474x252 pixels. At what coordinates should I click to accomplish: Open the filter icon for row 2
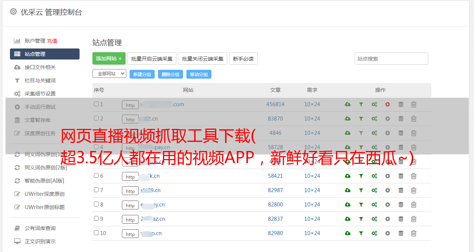point(361,119)
